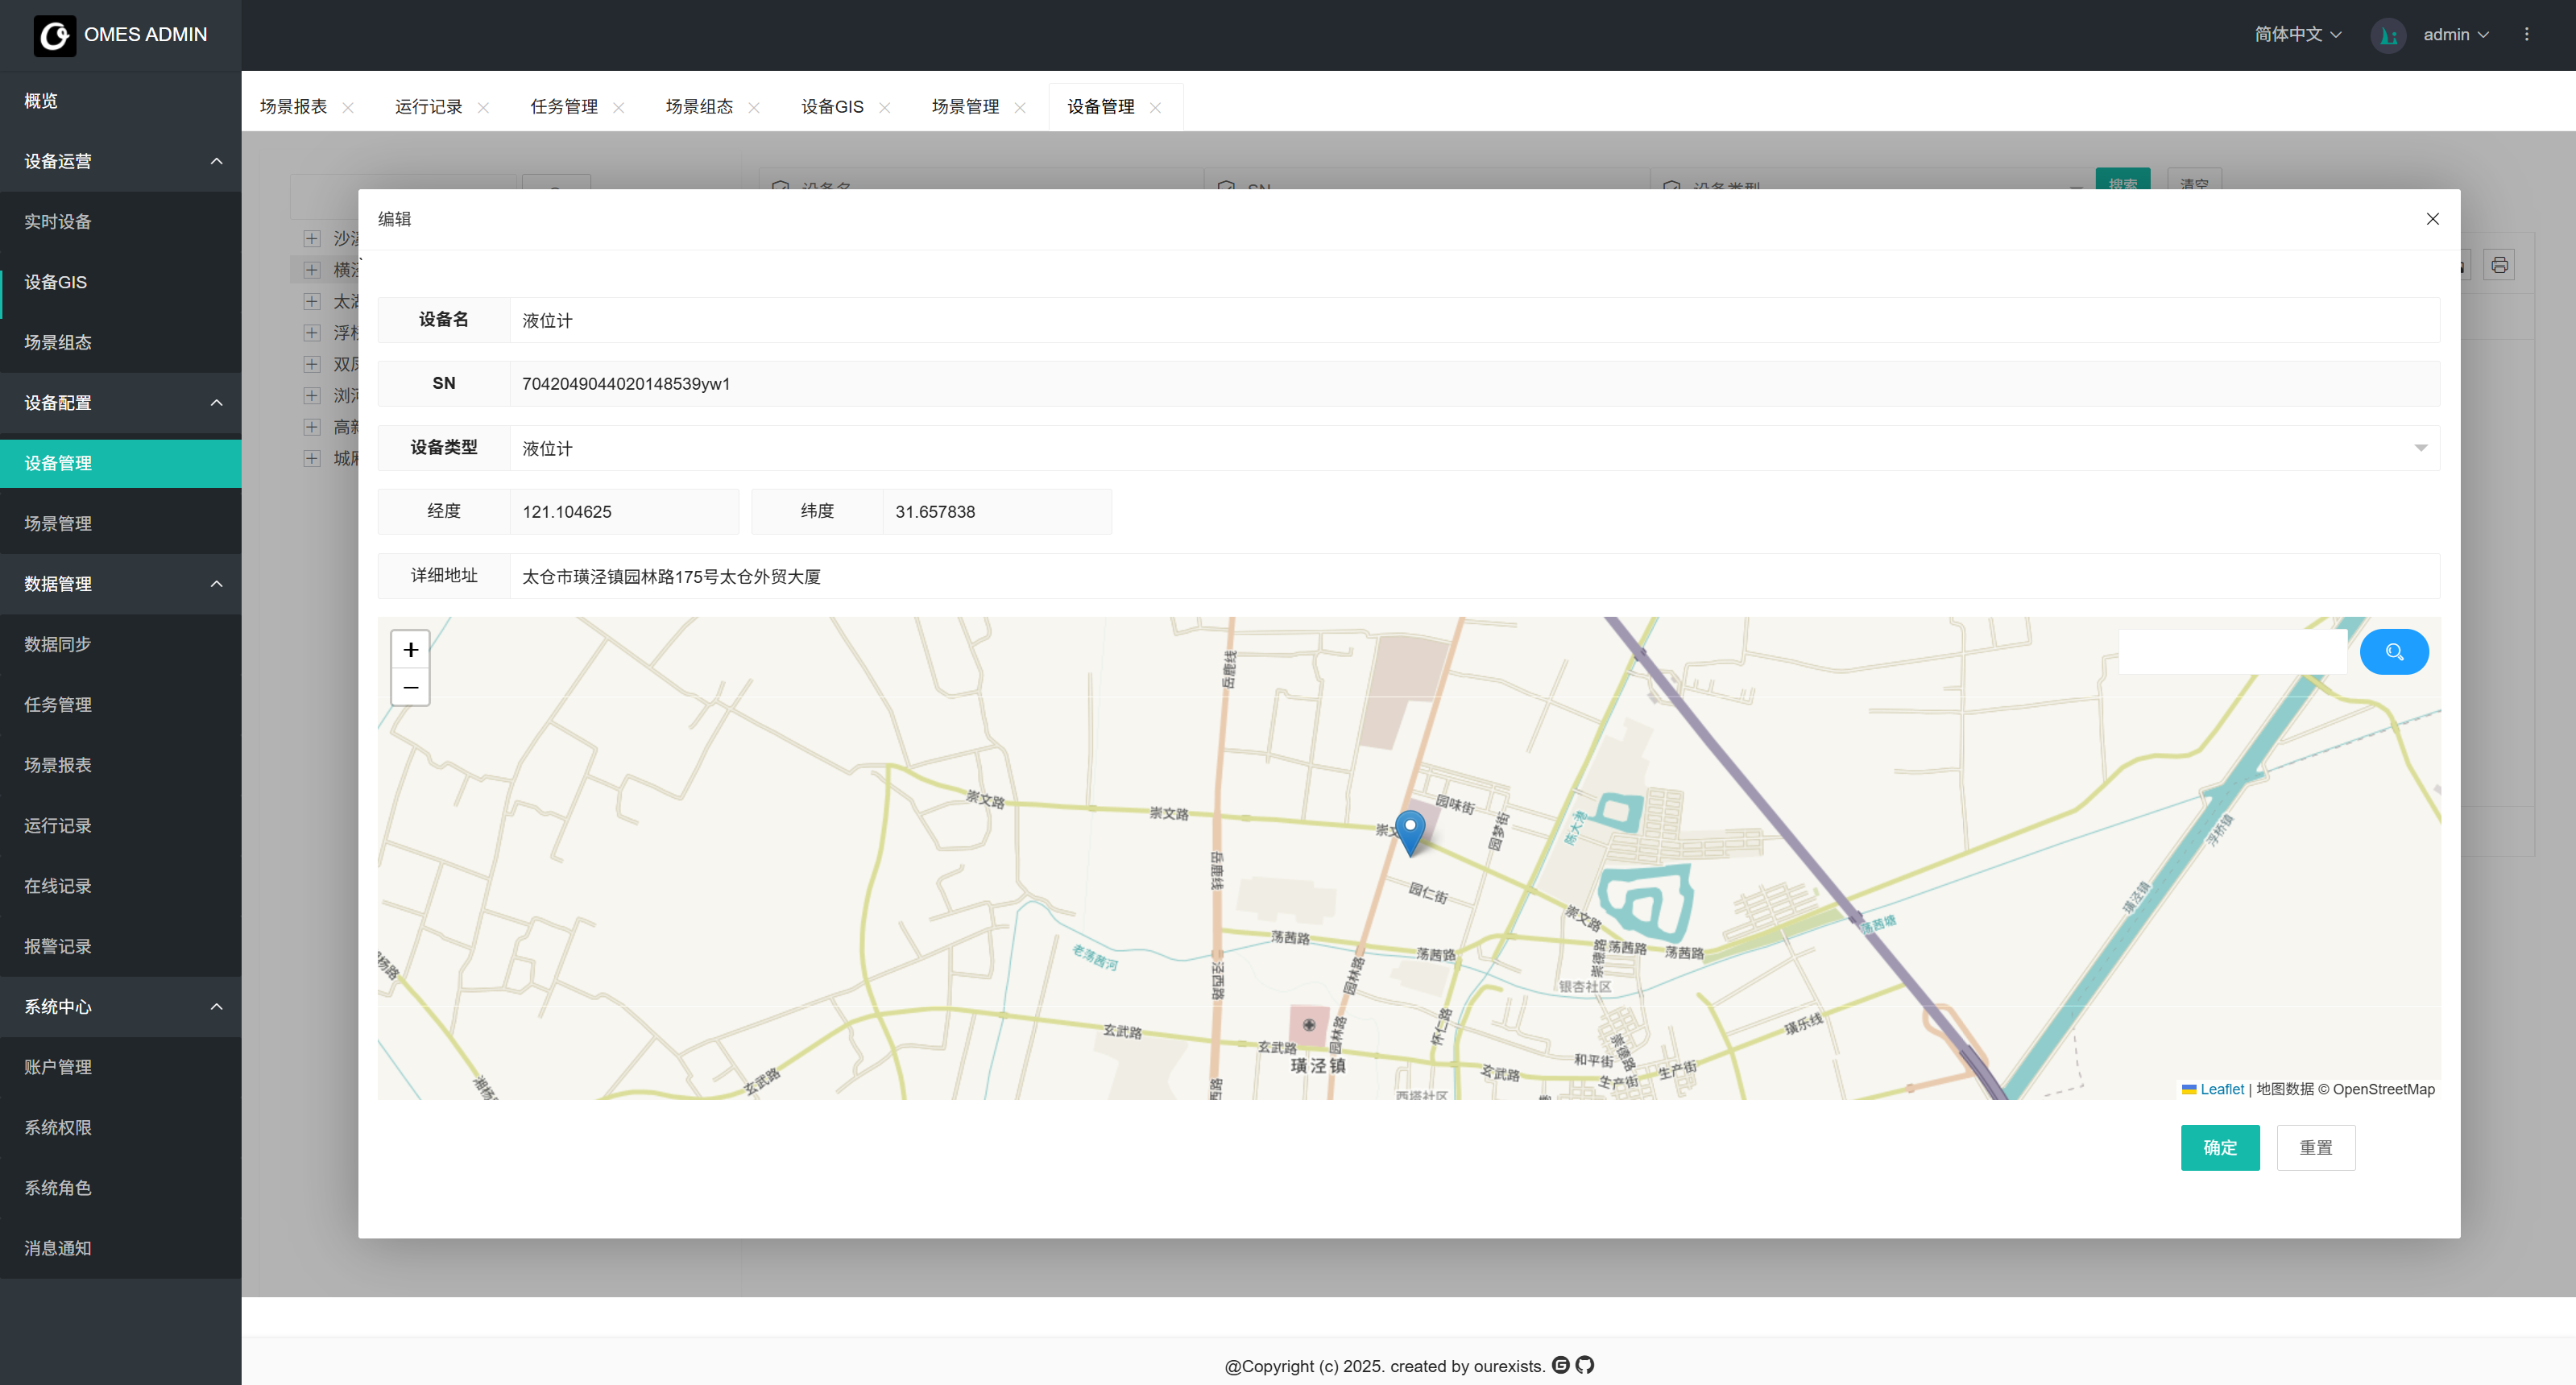The width and height of the screenshot is (2576, 1385).
Task: Click the blue location marker pin
Action: point(1410,830)
